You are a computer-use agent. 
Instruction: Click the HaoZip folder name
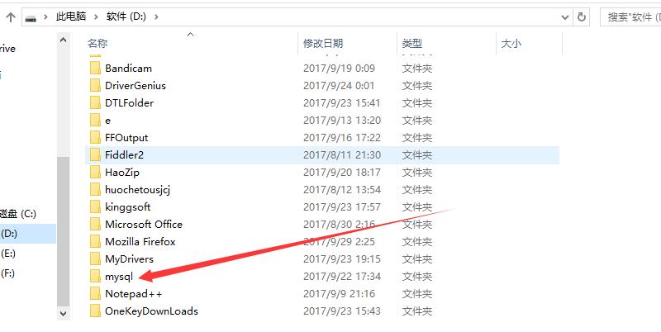122,173
